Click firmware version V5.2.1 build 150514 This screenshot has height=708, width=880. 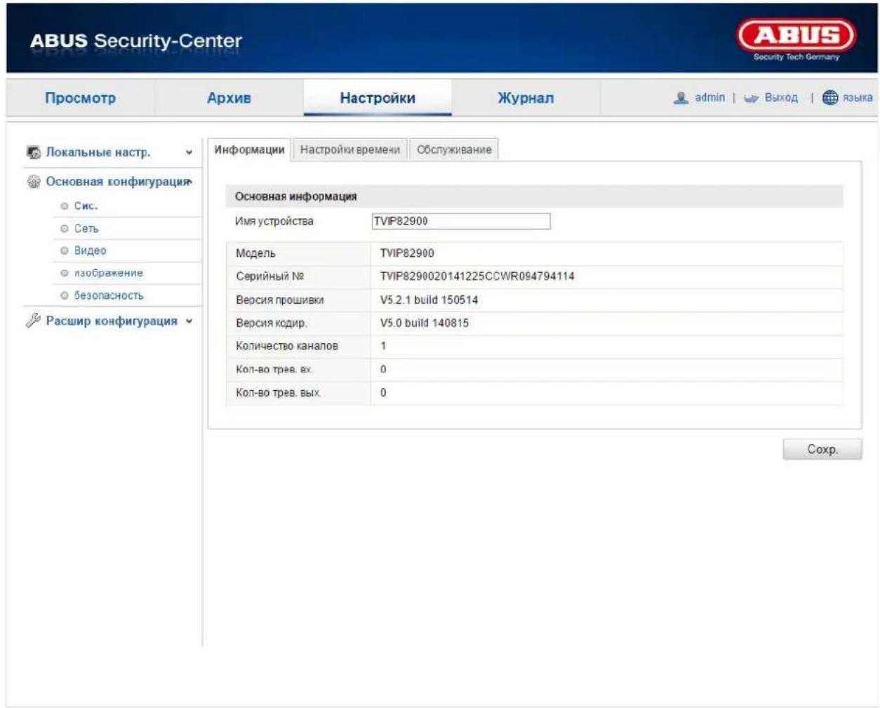tap(429, 300)
